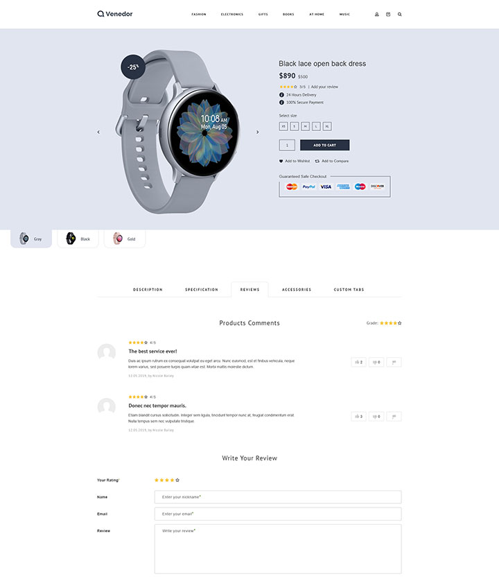This screenshot has width=499, height=581.
Task: Dislike the 'The best service ever!' review
Action: (x=376, y=362)
